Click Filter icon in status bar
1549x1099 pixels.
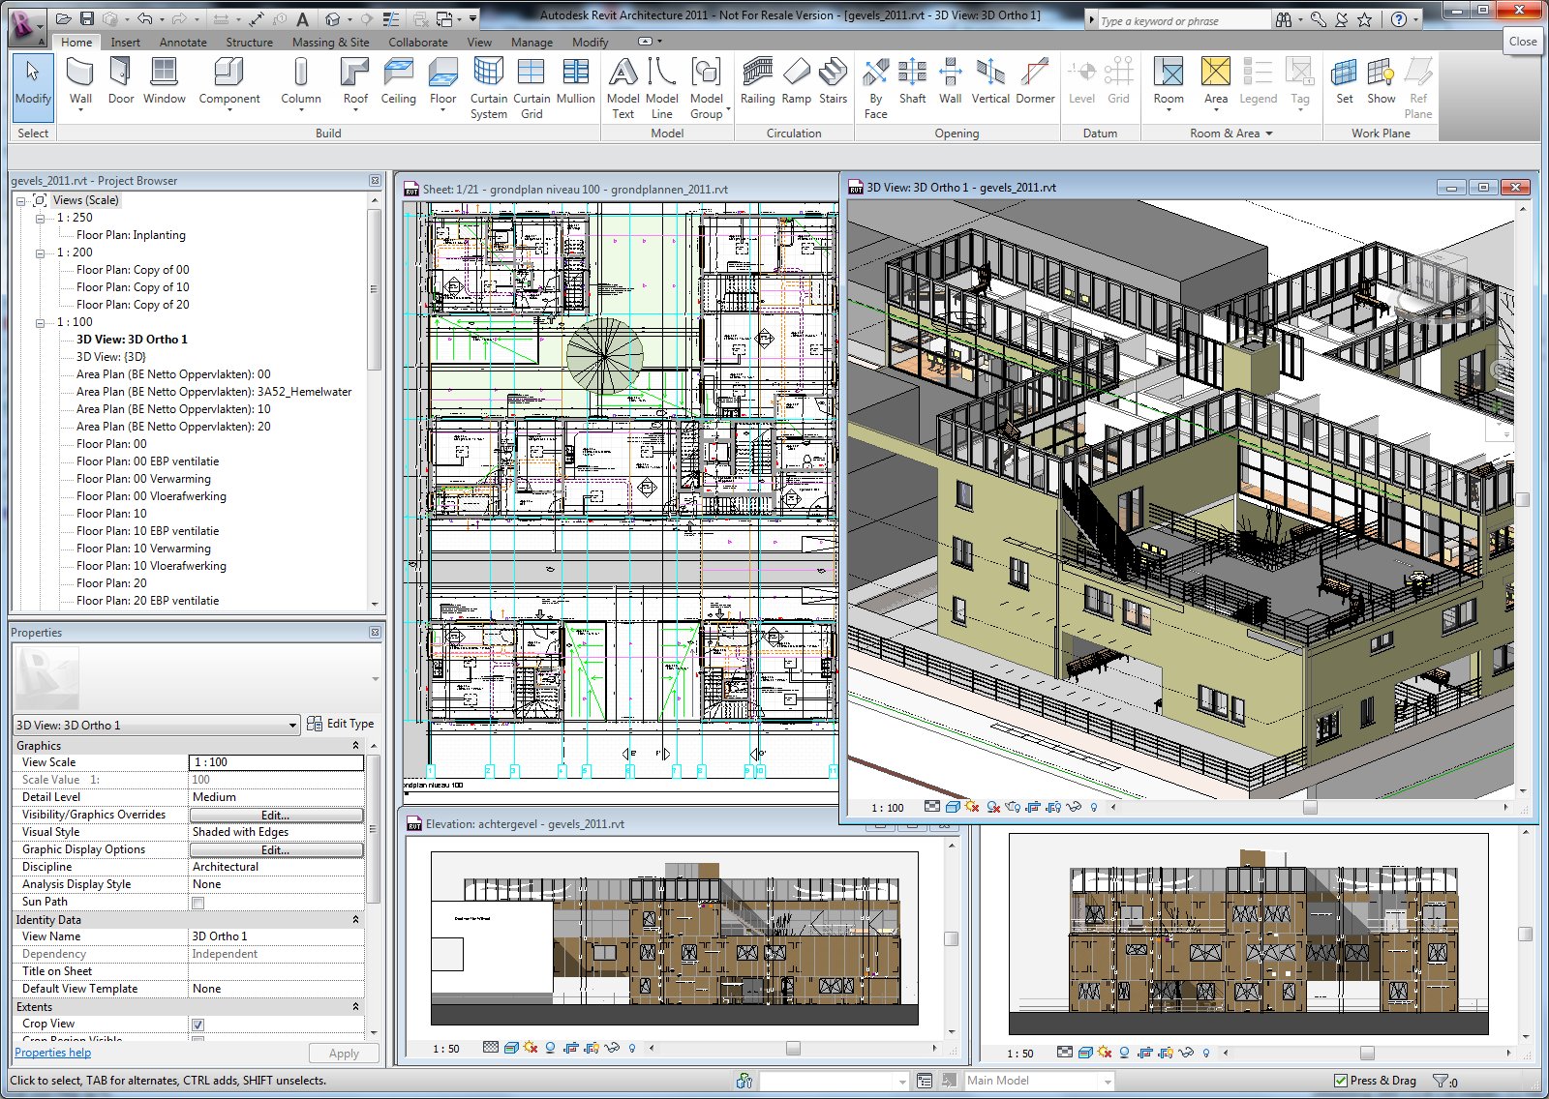pyautogui.click(x=1441, y=1081)
